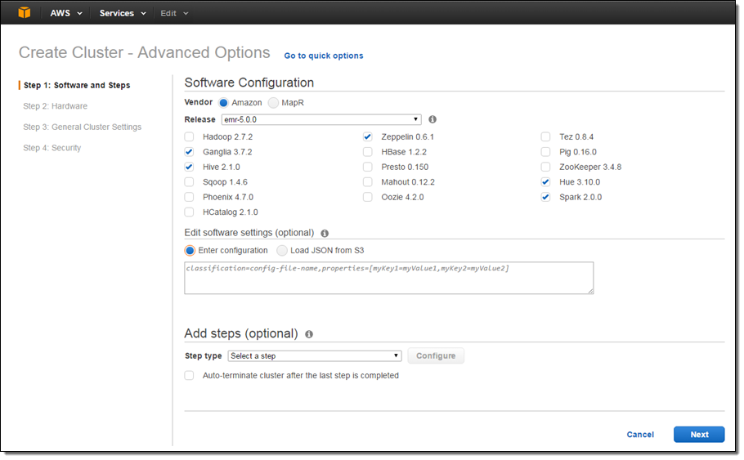Image resolution: width=744 pixels, height=460 pixels.
Task: Select the MapR vendor radio button
Action: 273,103
